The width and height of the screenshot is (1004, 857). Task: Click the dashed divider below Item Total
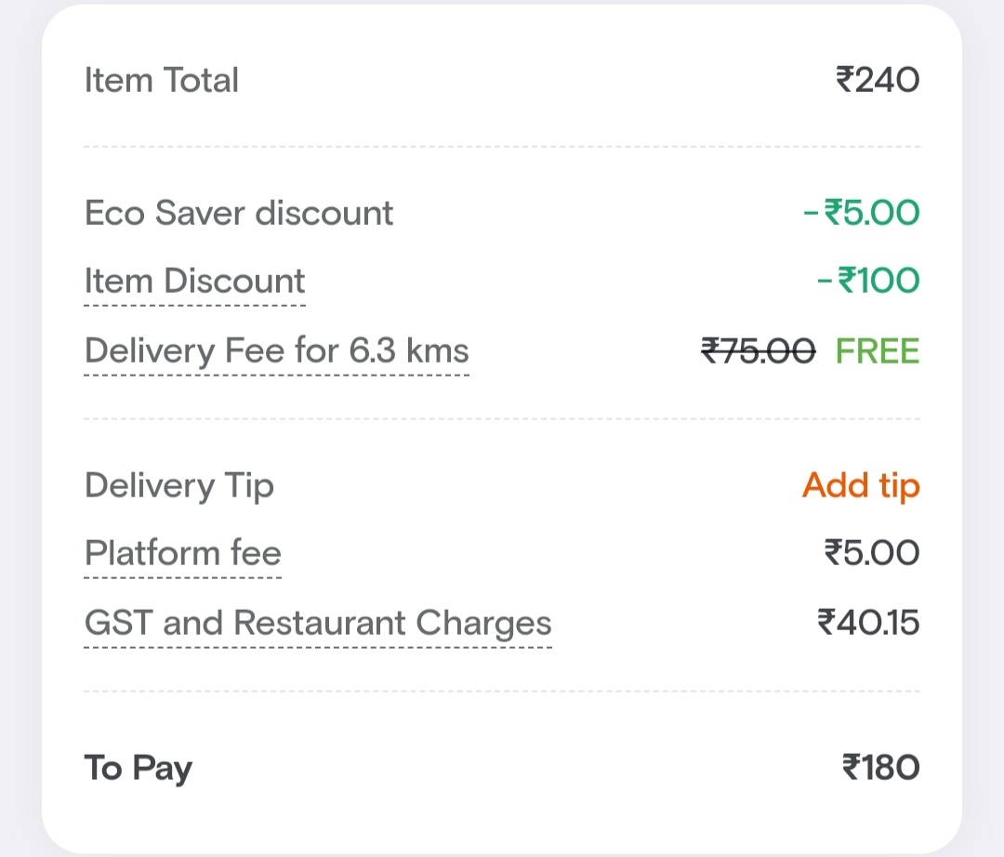(x=502, y=147)
